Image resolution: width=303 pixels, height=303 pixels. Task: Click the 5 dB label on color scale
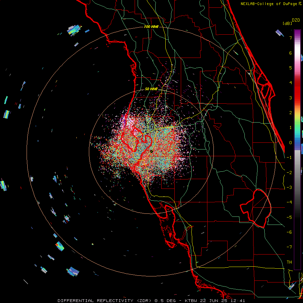[291, 68]
